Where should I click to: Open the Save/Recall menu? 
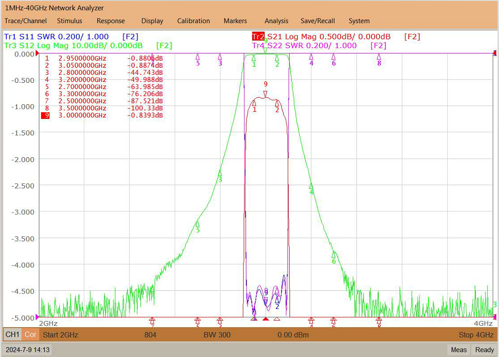318,21
